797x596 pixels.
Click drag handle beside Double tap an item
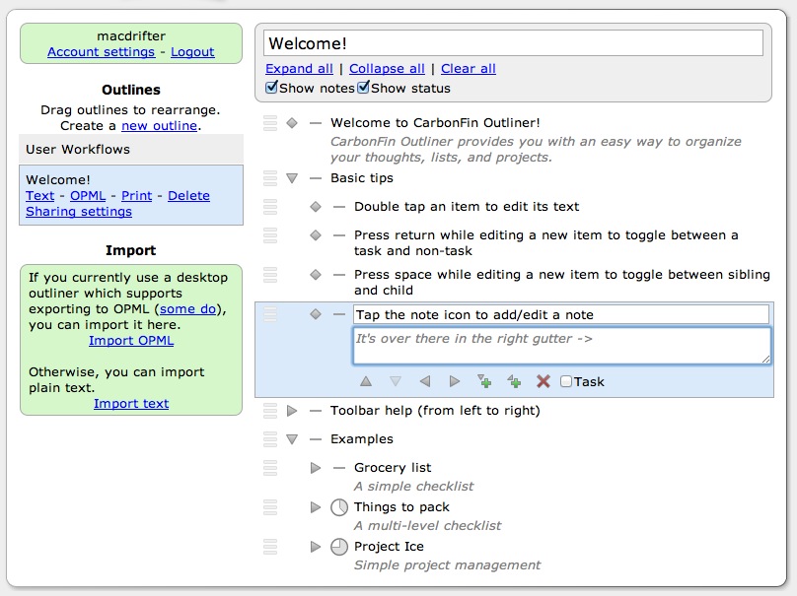270,207
